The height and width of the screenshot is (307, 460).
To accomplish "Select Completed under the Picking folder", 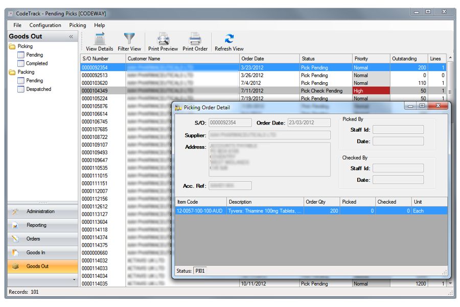I will [x=37, y=63].
